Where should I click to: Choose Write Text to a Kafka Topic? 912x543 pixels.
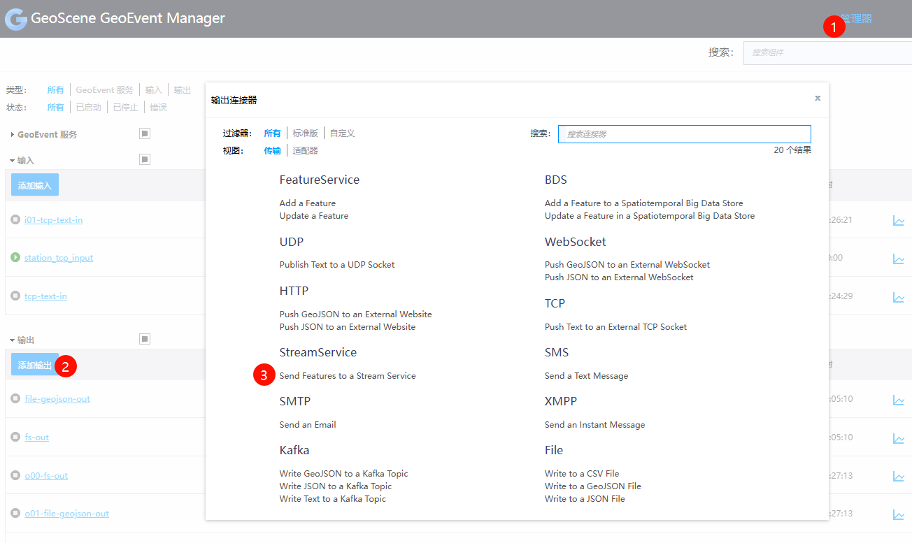333,499
